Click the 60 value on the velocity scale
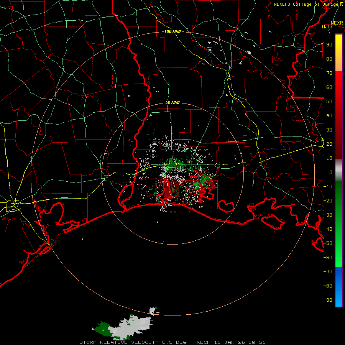 (329, 87)
